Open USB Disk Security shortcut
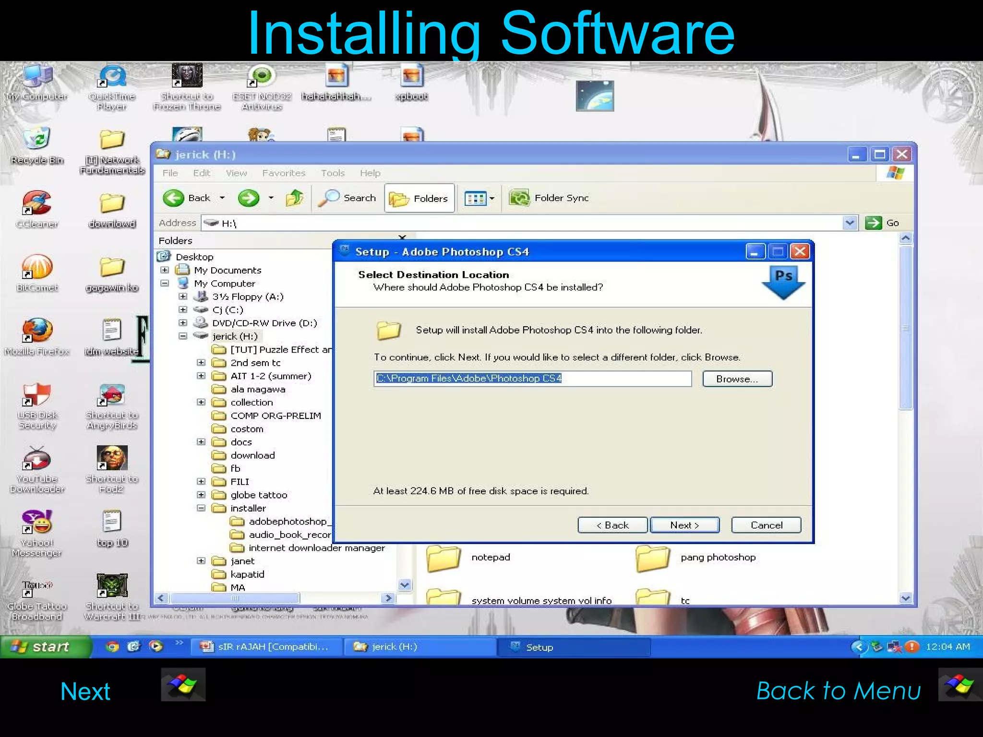 [x=37, y=405]
